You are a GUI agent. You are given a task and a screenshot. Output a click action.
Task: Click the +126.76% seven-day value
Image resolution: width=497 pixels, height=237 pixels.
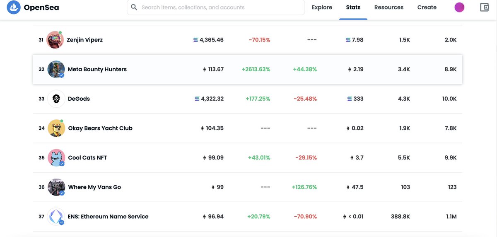point(304,187)
